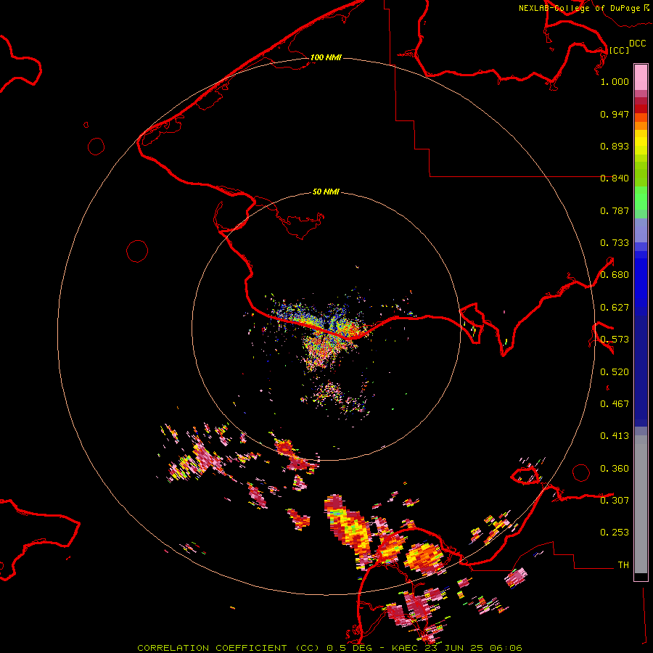Pick the pink color bar segment beside 1.000
Image resolution: width=653 pixels, height=653 pixels.
[641, 78]
